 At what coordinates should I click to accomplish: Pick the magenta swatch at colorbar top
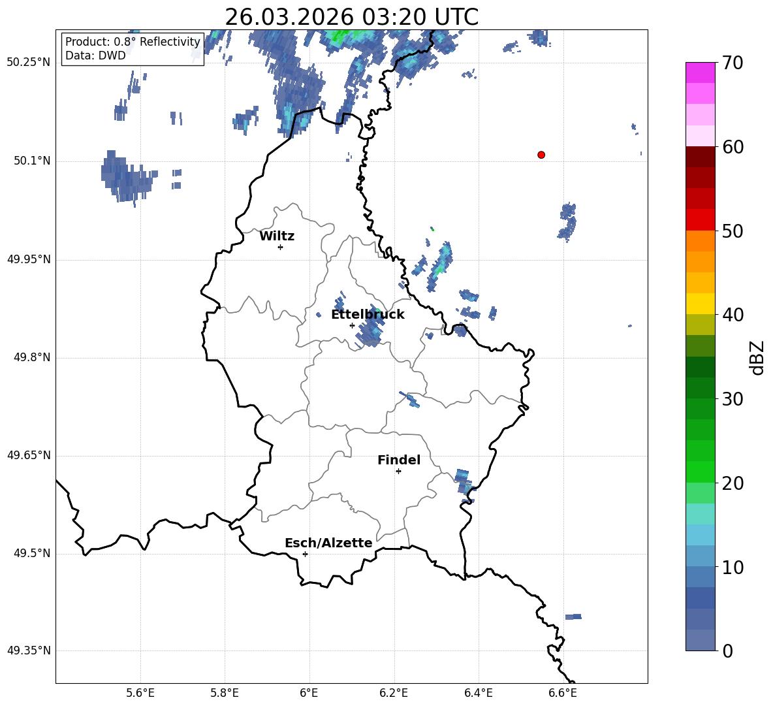coord(701,72)
